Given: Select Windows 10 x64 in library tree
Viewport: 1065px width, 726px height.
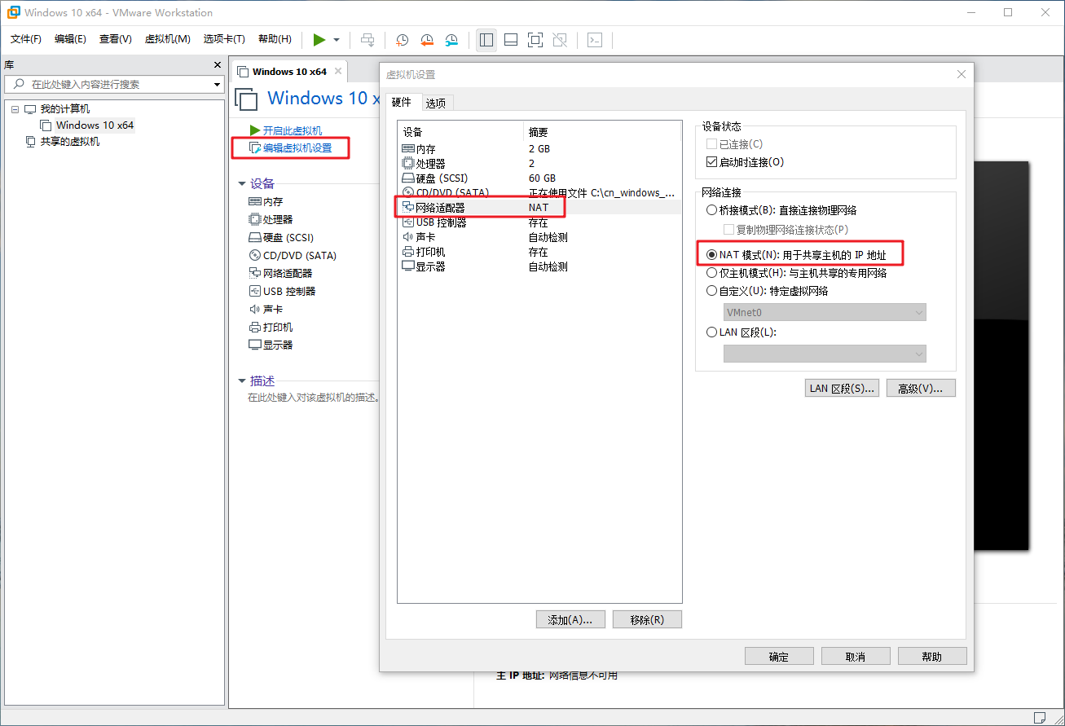Looking at the screenshot, I should [x=95, y=125].
